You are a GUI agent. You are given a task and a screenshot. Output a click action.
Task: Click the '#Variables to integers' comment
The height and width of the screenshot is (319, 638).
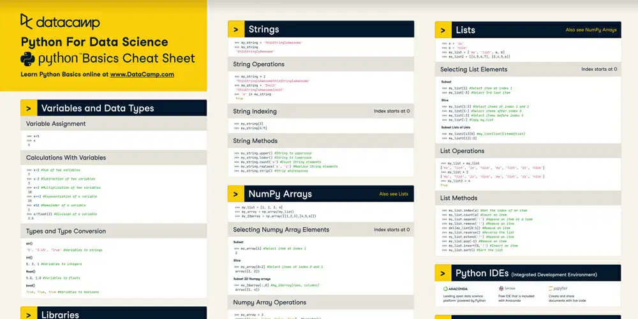61,264
